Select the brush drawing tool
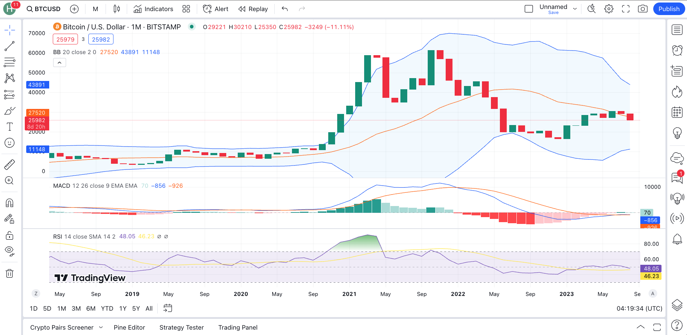Image resolution: width=687 pixels, height=335 pixels. 10,111
